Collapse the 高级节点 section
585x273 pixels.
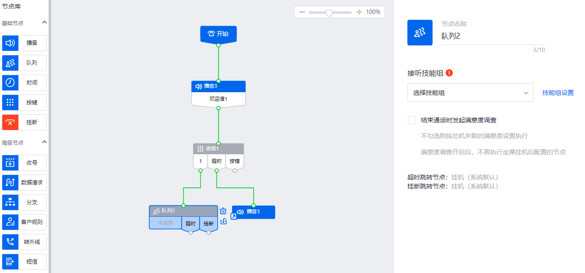pyautogui.click(x=44, y=142)
